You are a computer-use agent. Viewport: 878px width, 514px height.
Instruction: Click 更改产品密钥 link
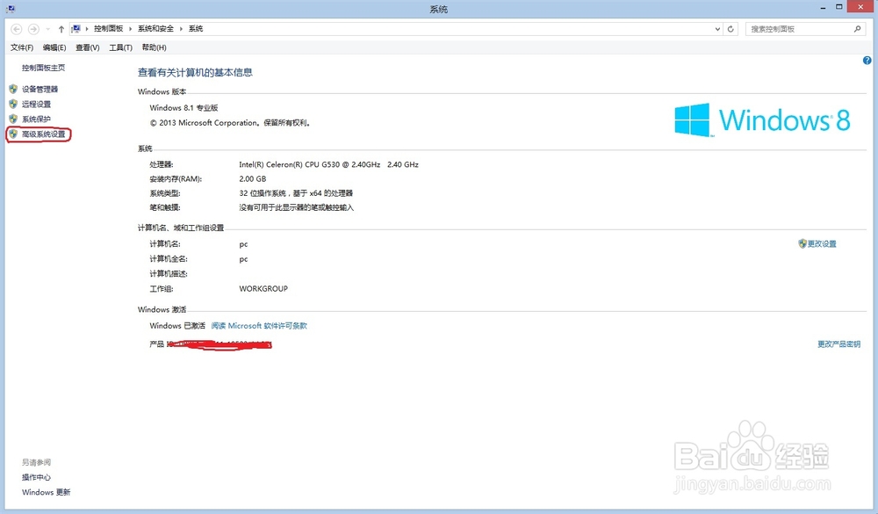(838, 344)
